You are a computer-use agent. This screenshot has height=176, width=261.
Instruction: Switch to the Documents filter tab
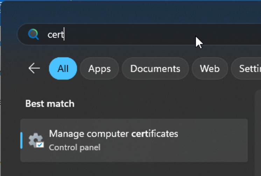[155, 68]
